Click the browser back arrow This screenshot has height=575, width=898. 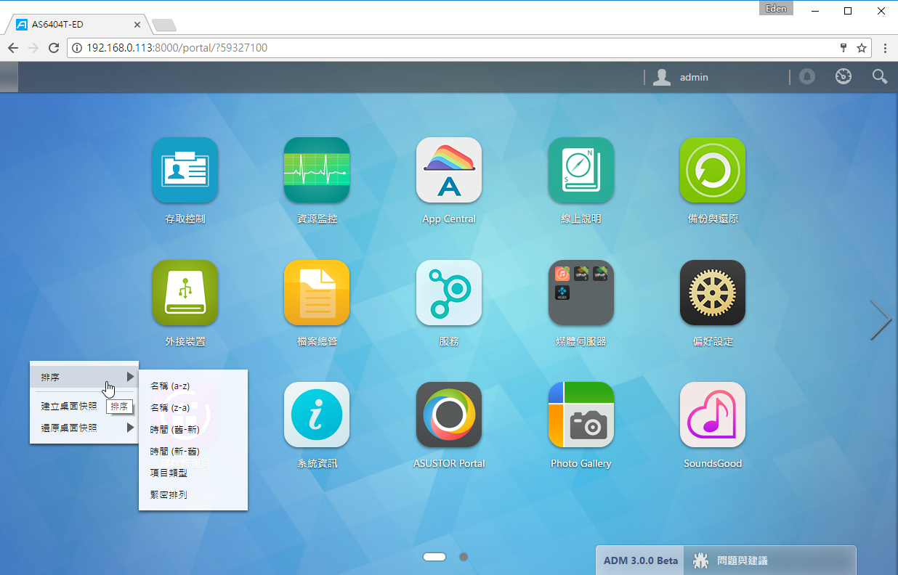(13, 48)
